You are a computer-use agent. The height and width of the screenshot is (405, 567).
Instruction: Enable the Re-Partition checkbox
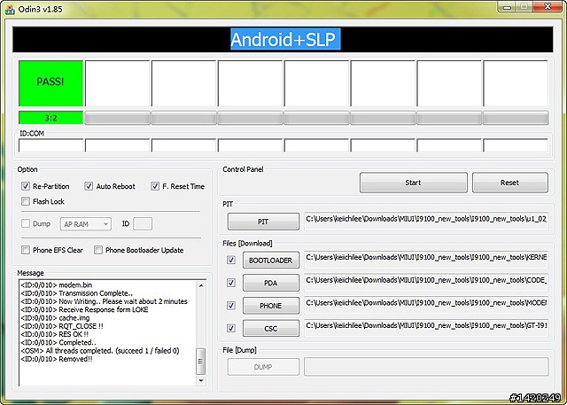click(x=26, y=186)
